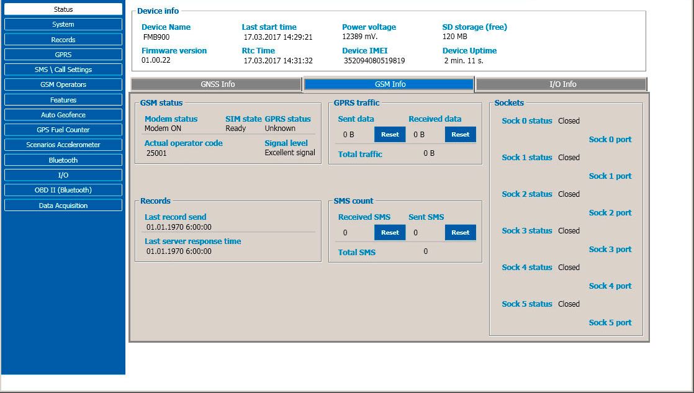
Task: Switch to the I/O Info tab
Action: [562, 84]
